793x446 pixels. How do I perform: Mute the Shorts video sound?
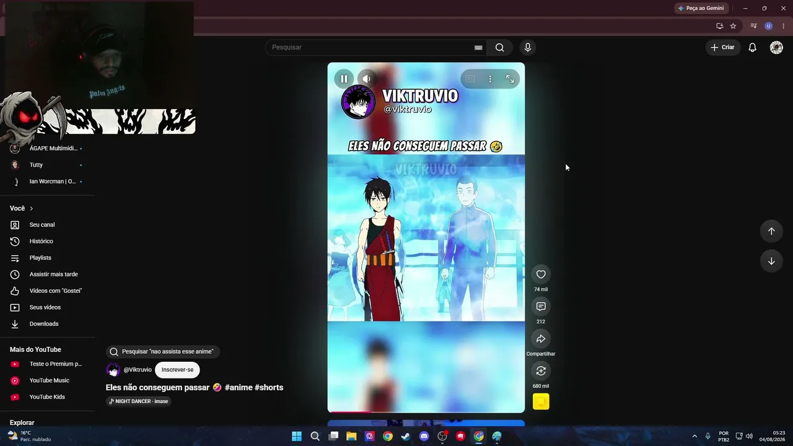[367, 79]
